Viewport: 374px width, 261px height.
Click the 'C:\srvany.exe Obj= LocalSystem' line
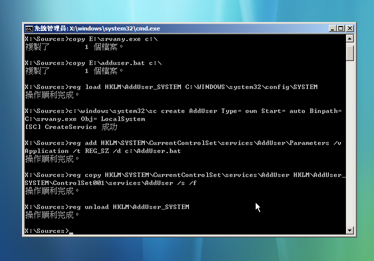pos(85,119)
